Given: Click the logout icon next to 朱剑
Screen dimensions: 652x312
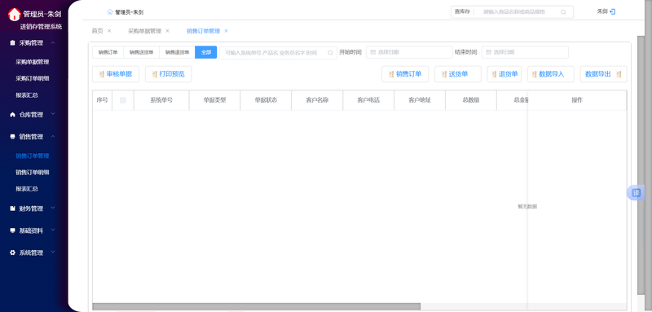Looking at the screenshot, I should 613,11.
